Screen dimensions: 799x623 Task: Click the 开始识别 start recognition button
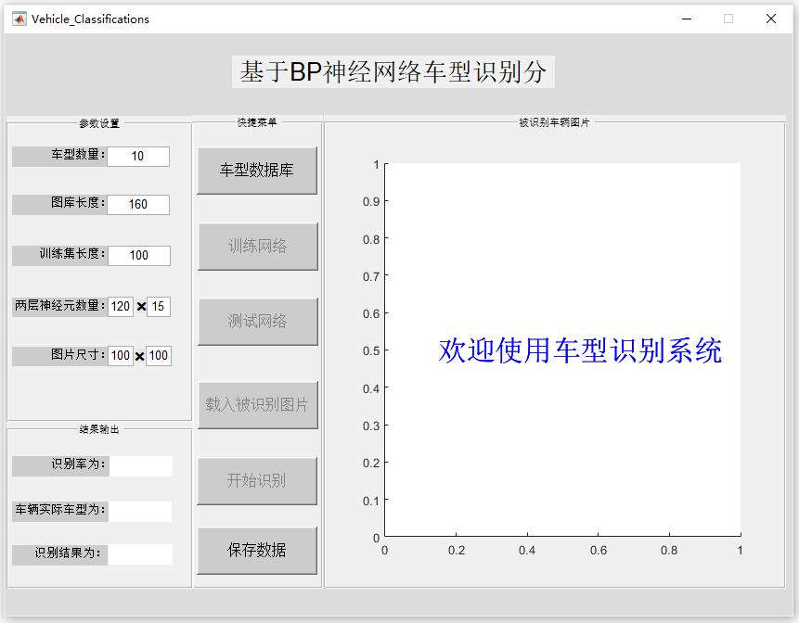(257, 481)
